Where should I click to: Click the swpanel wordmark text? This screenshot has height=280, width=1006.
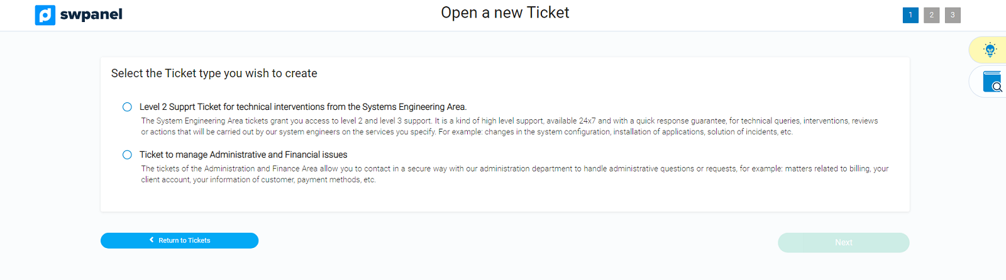[x=91, y=14]
